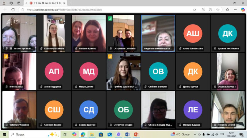Viewport: 247px width, 138px height.
Task: Select the Людмила Шимановська video tile
Action: 158,33
